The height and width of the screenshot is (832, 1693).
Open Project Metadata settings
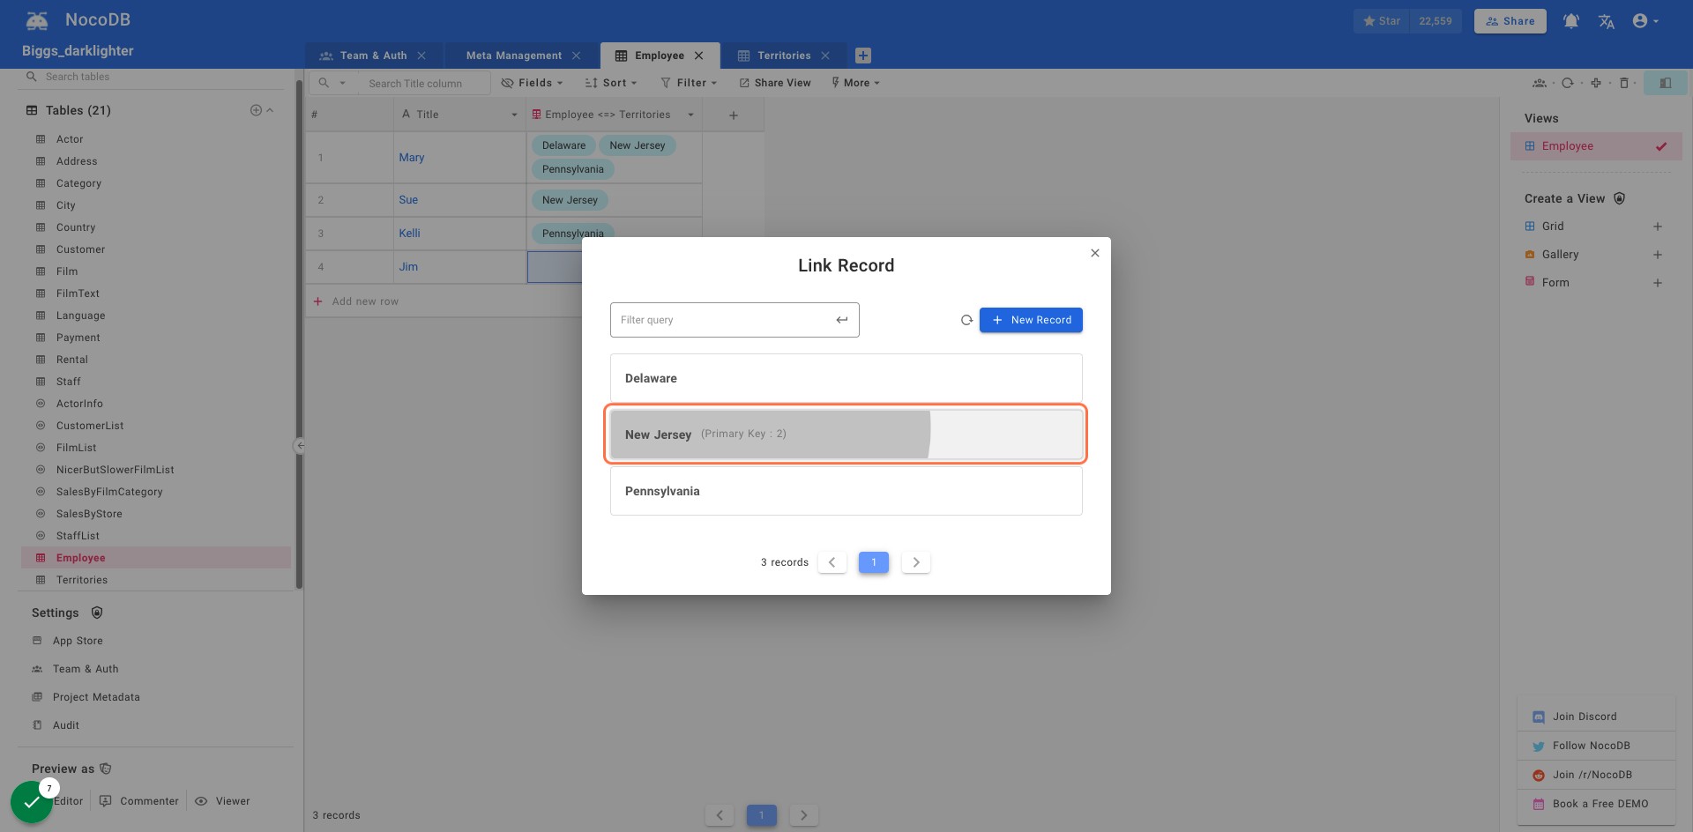point(86,697)
